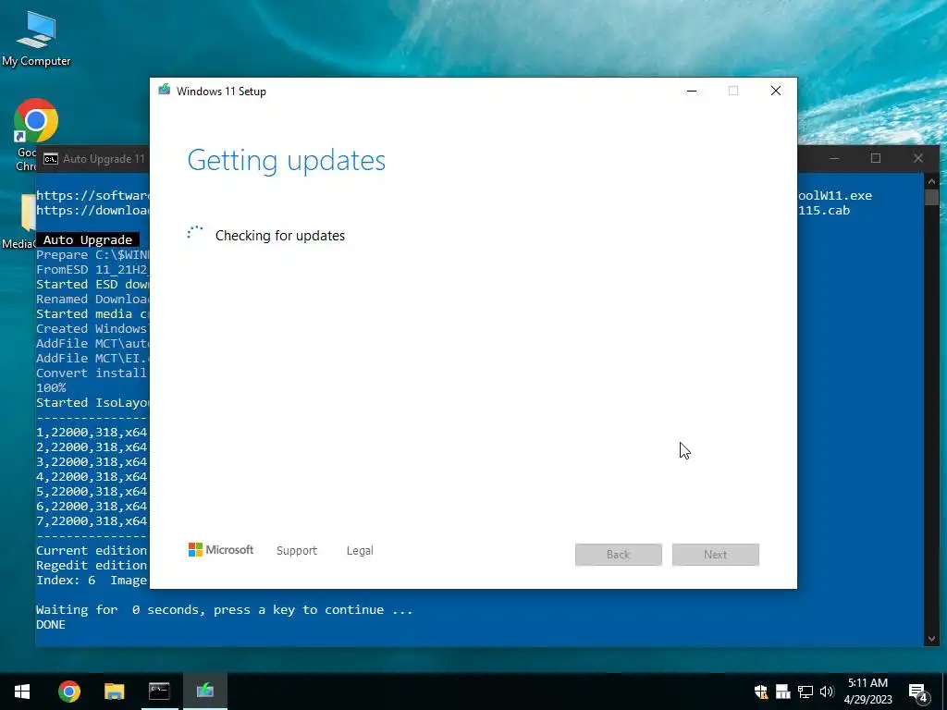The width and height of the screenshot is (947, 710).
Task: Open the Legal link in Windows 11 Setup
Action: pyautogui.click(x=360, y=551)
